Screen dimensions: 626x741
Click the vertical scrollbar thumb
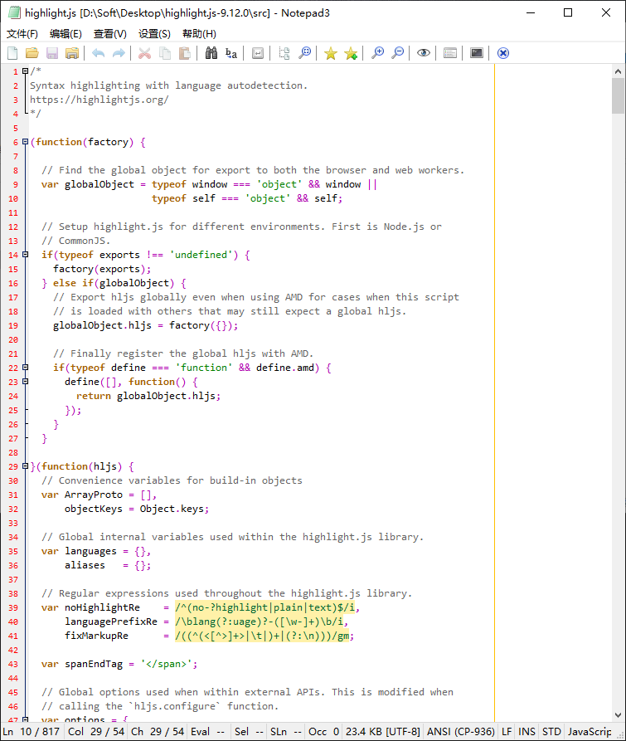618,96
